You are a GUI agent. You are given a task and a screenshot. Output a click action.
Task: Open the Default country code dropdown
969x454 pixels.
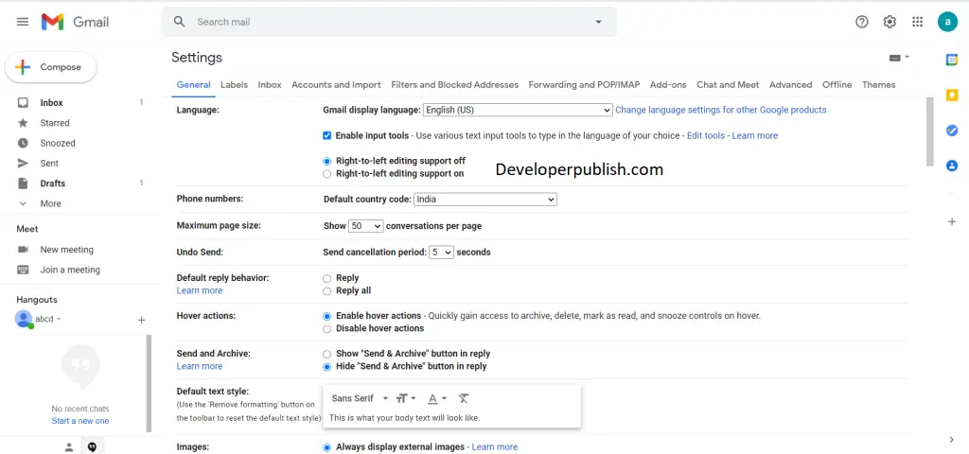point(485,200)
